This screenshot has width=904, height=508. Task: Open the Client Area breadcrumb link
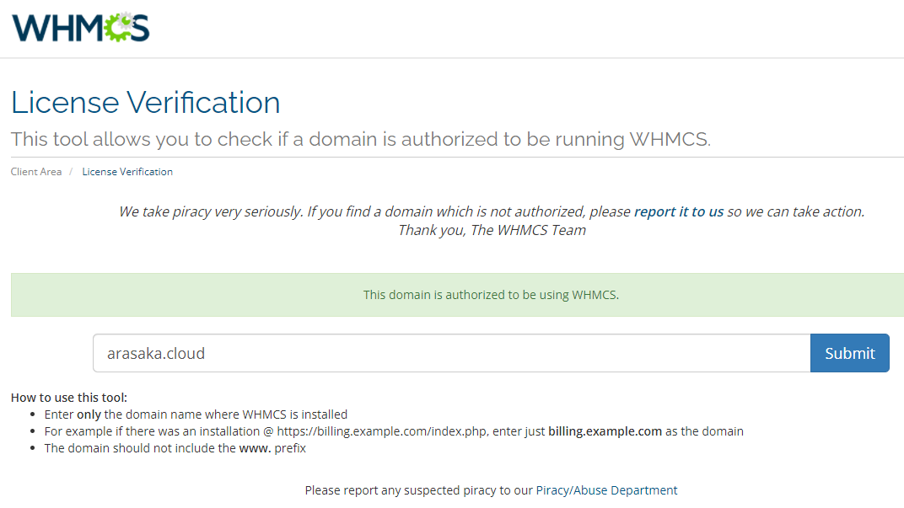click(x=35, y=172)
